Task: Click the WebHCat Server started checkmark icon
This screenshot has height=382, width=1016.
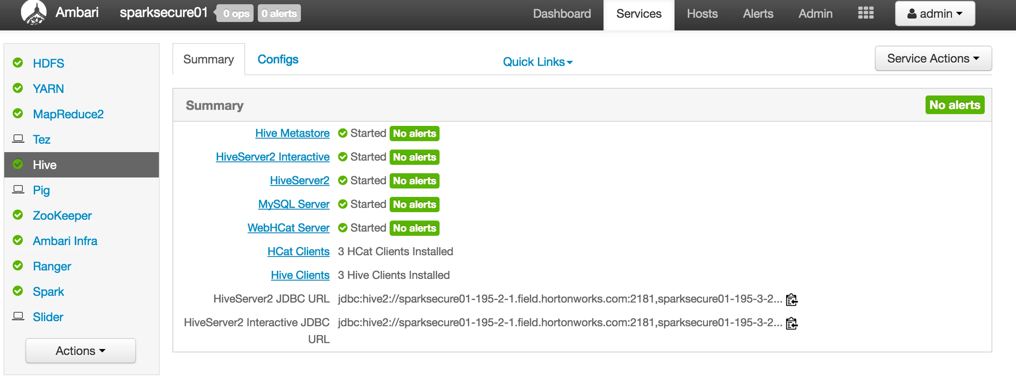Action: click(343, 228)
